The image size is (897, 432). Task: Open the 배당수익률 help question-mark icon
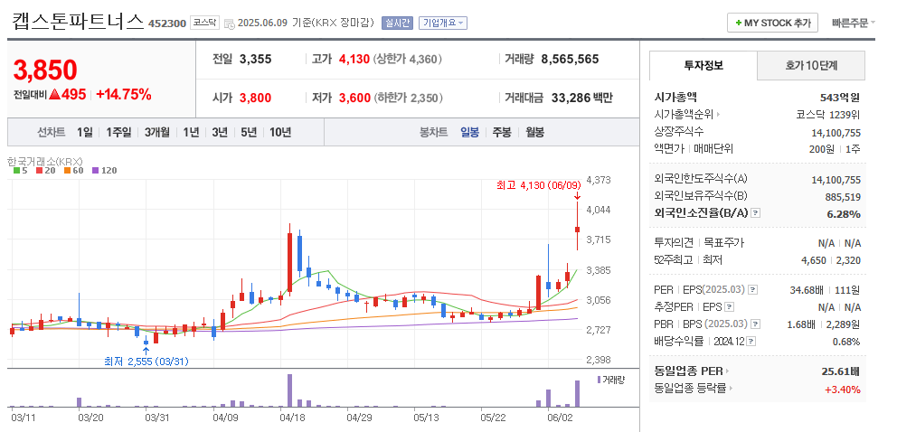pos(751,342)
